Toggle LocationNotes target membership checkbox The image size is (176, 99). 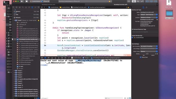[132, 38]
